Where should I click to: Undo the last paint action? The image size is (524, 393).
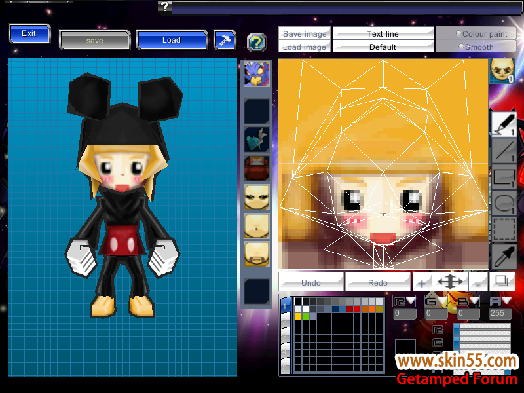[311, 282]
